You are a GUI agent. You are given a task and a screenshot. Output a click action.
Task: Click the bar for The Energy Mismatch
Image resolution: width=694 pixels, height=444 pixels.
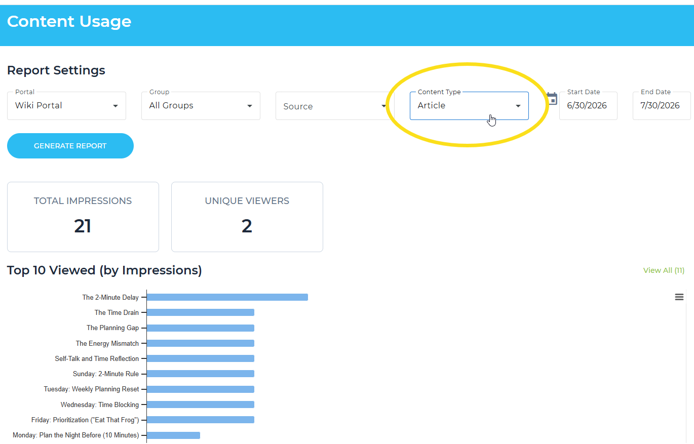[x=201, y=343]
